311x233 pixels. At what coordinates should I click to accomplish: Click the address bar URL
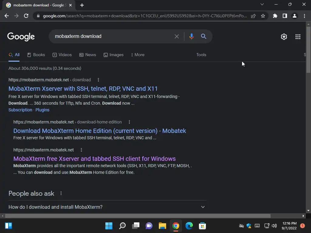(x=145, y=16)
